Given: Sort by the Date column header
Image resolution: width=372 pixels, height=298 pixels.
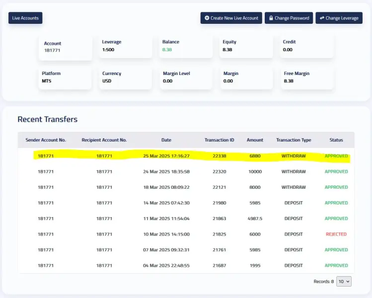Looking at the screenshot, I should [166, 140].
